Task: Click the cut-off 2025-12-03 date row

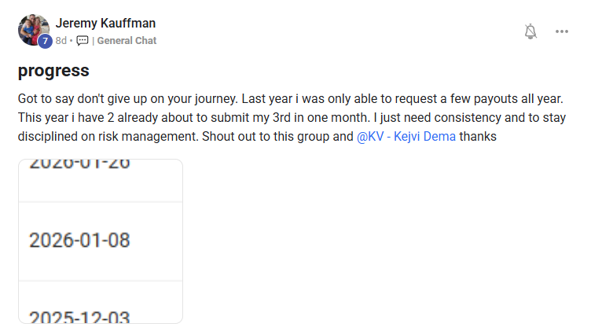Action: (x=79, y=316)
